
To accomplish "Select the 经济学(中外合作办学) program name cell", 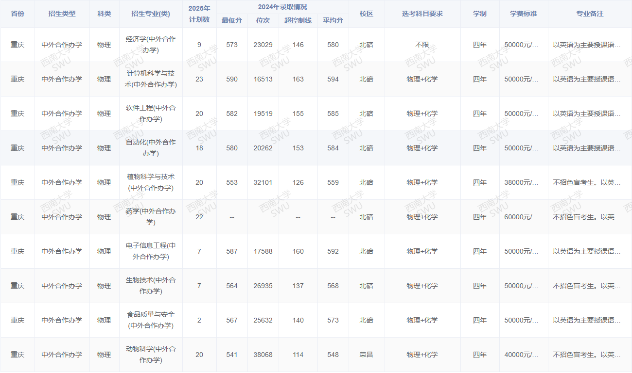I will click(151, 45).
